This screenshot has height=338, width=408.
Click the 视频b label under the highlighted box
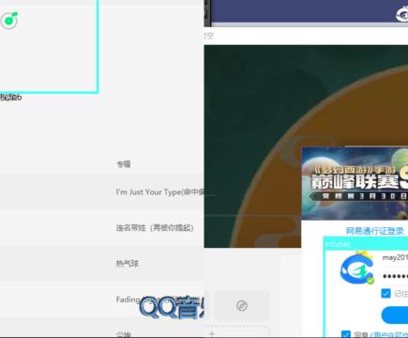click(x=10, y=98)
